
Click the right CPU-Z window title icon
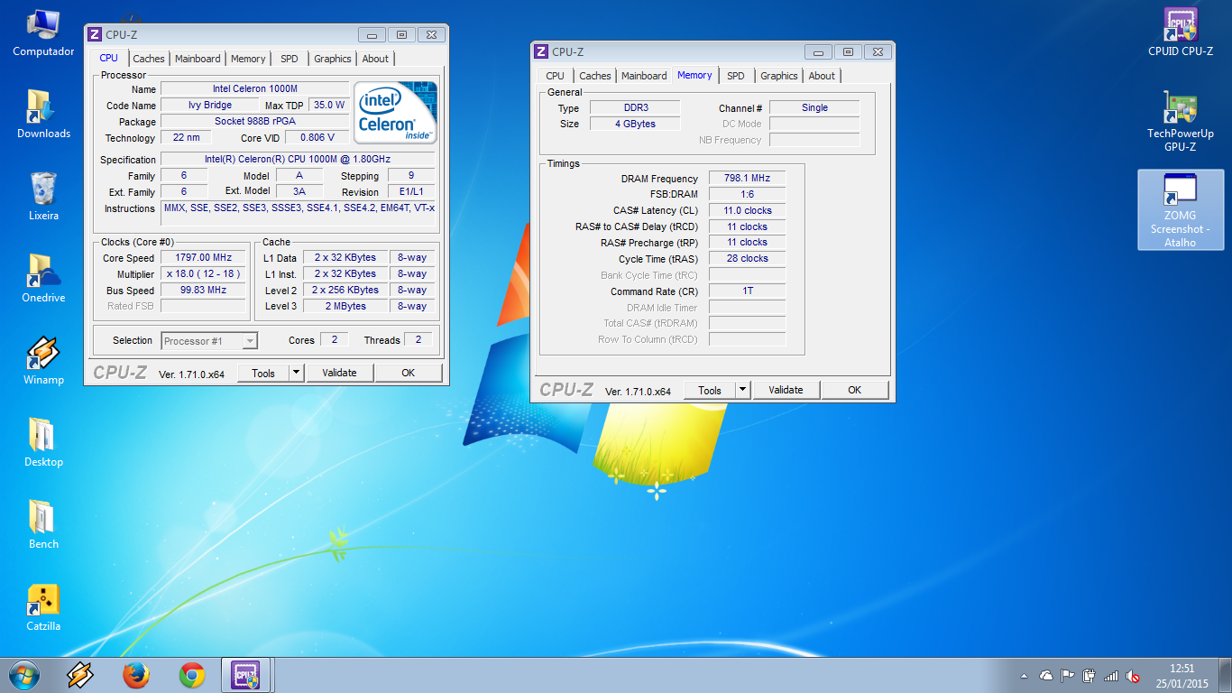coord(541,52)
